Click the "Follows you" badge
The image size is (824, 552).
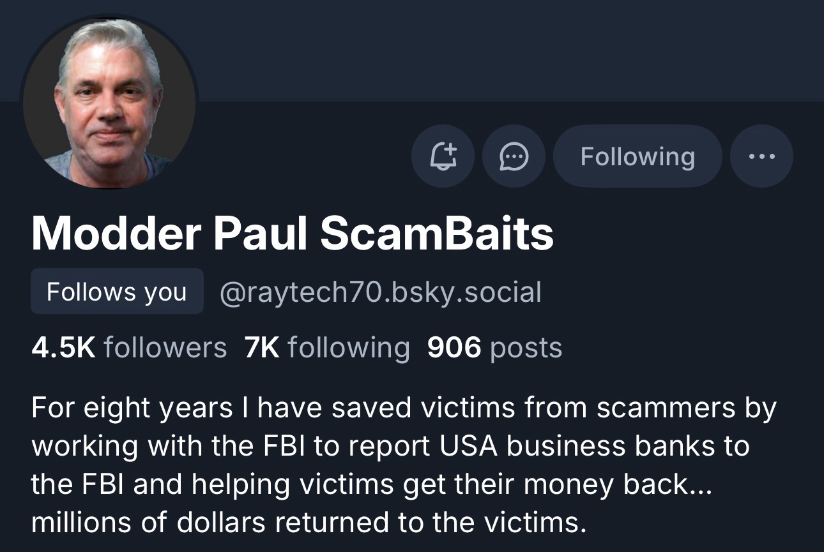tap(117, 292)
